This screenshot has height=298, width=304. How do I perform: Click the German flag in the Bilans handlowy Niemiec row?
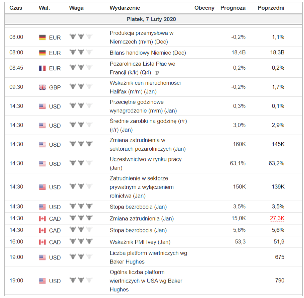42,53
